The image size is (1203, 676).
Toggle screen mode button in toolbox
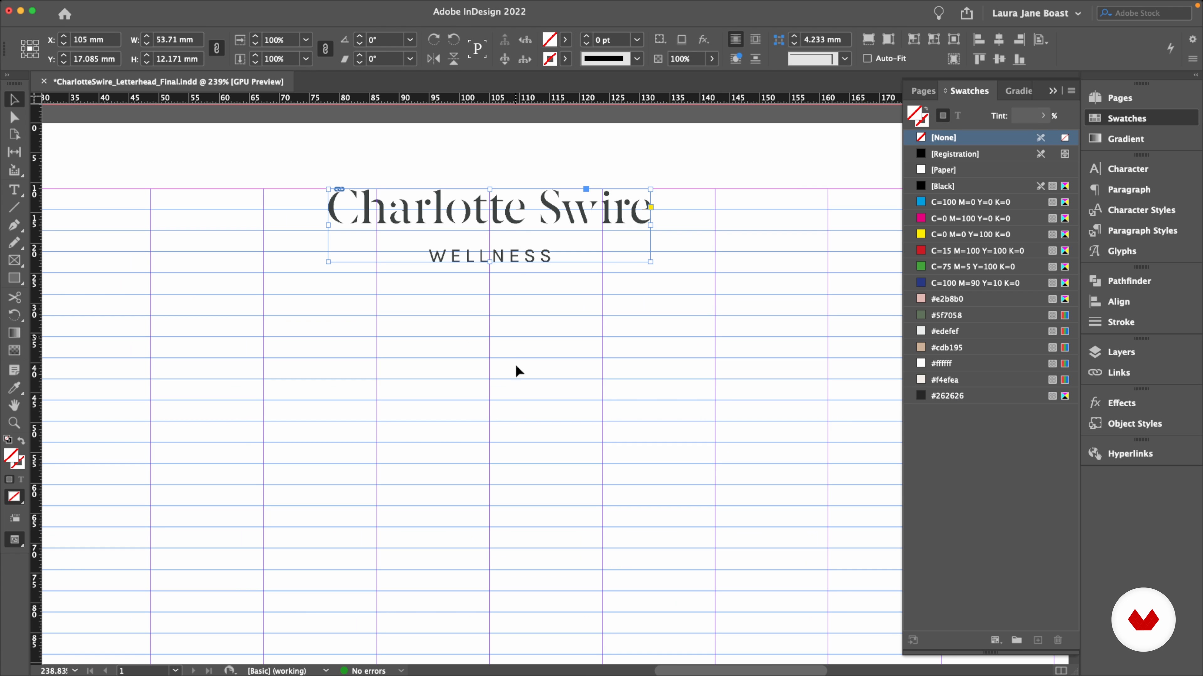tap(14, 540)
